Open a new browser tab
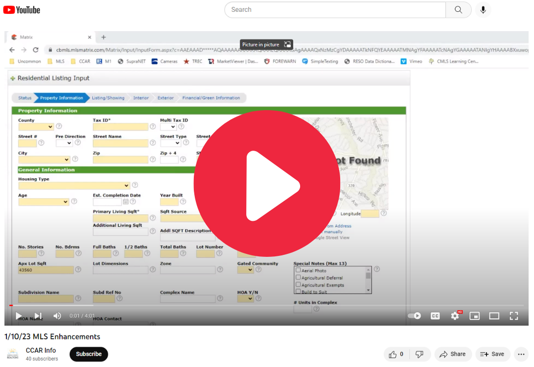This screenshot has height=367, width=534. click(x=103, y=37)
